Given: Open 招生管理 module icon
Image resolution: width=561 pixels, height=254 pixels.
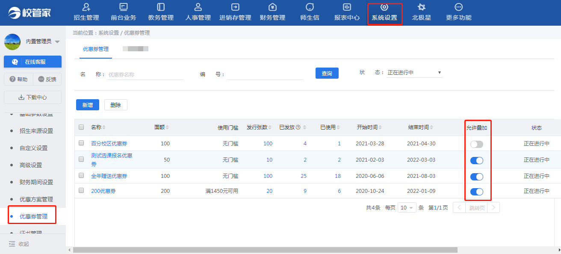Looking at the screenshot, I should coord(86,7).
